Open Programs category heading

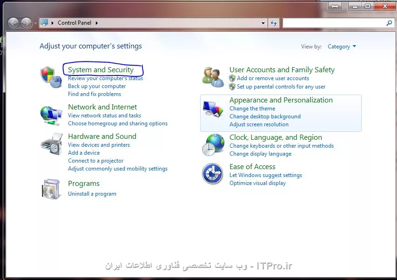tap(84, 184)
